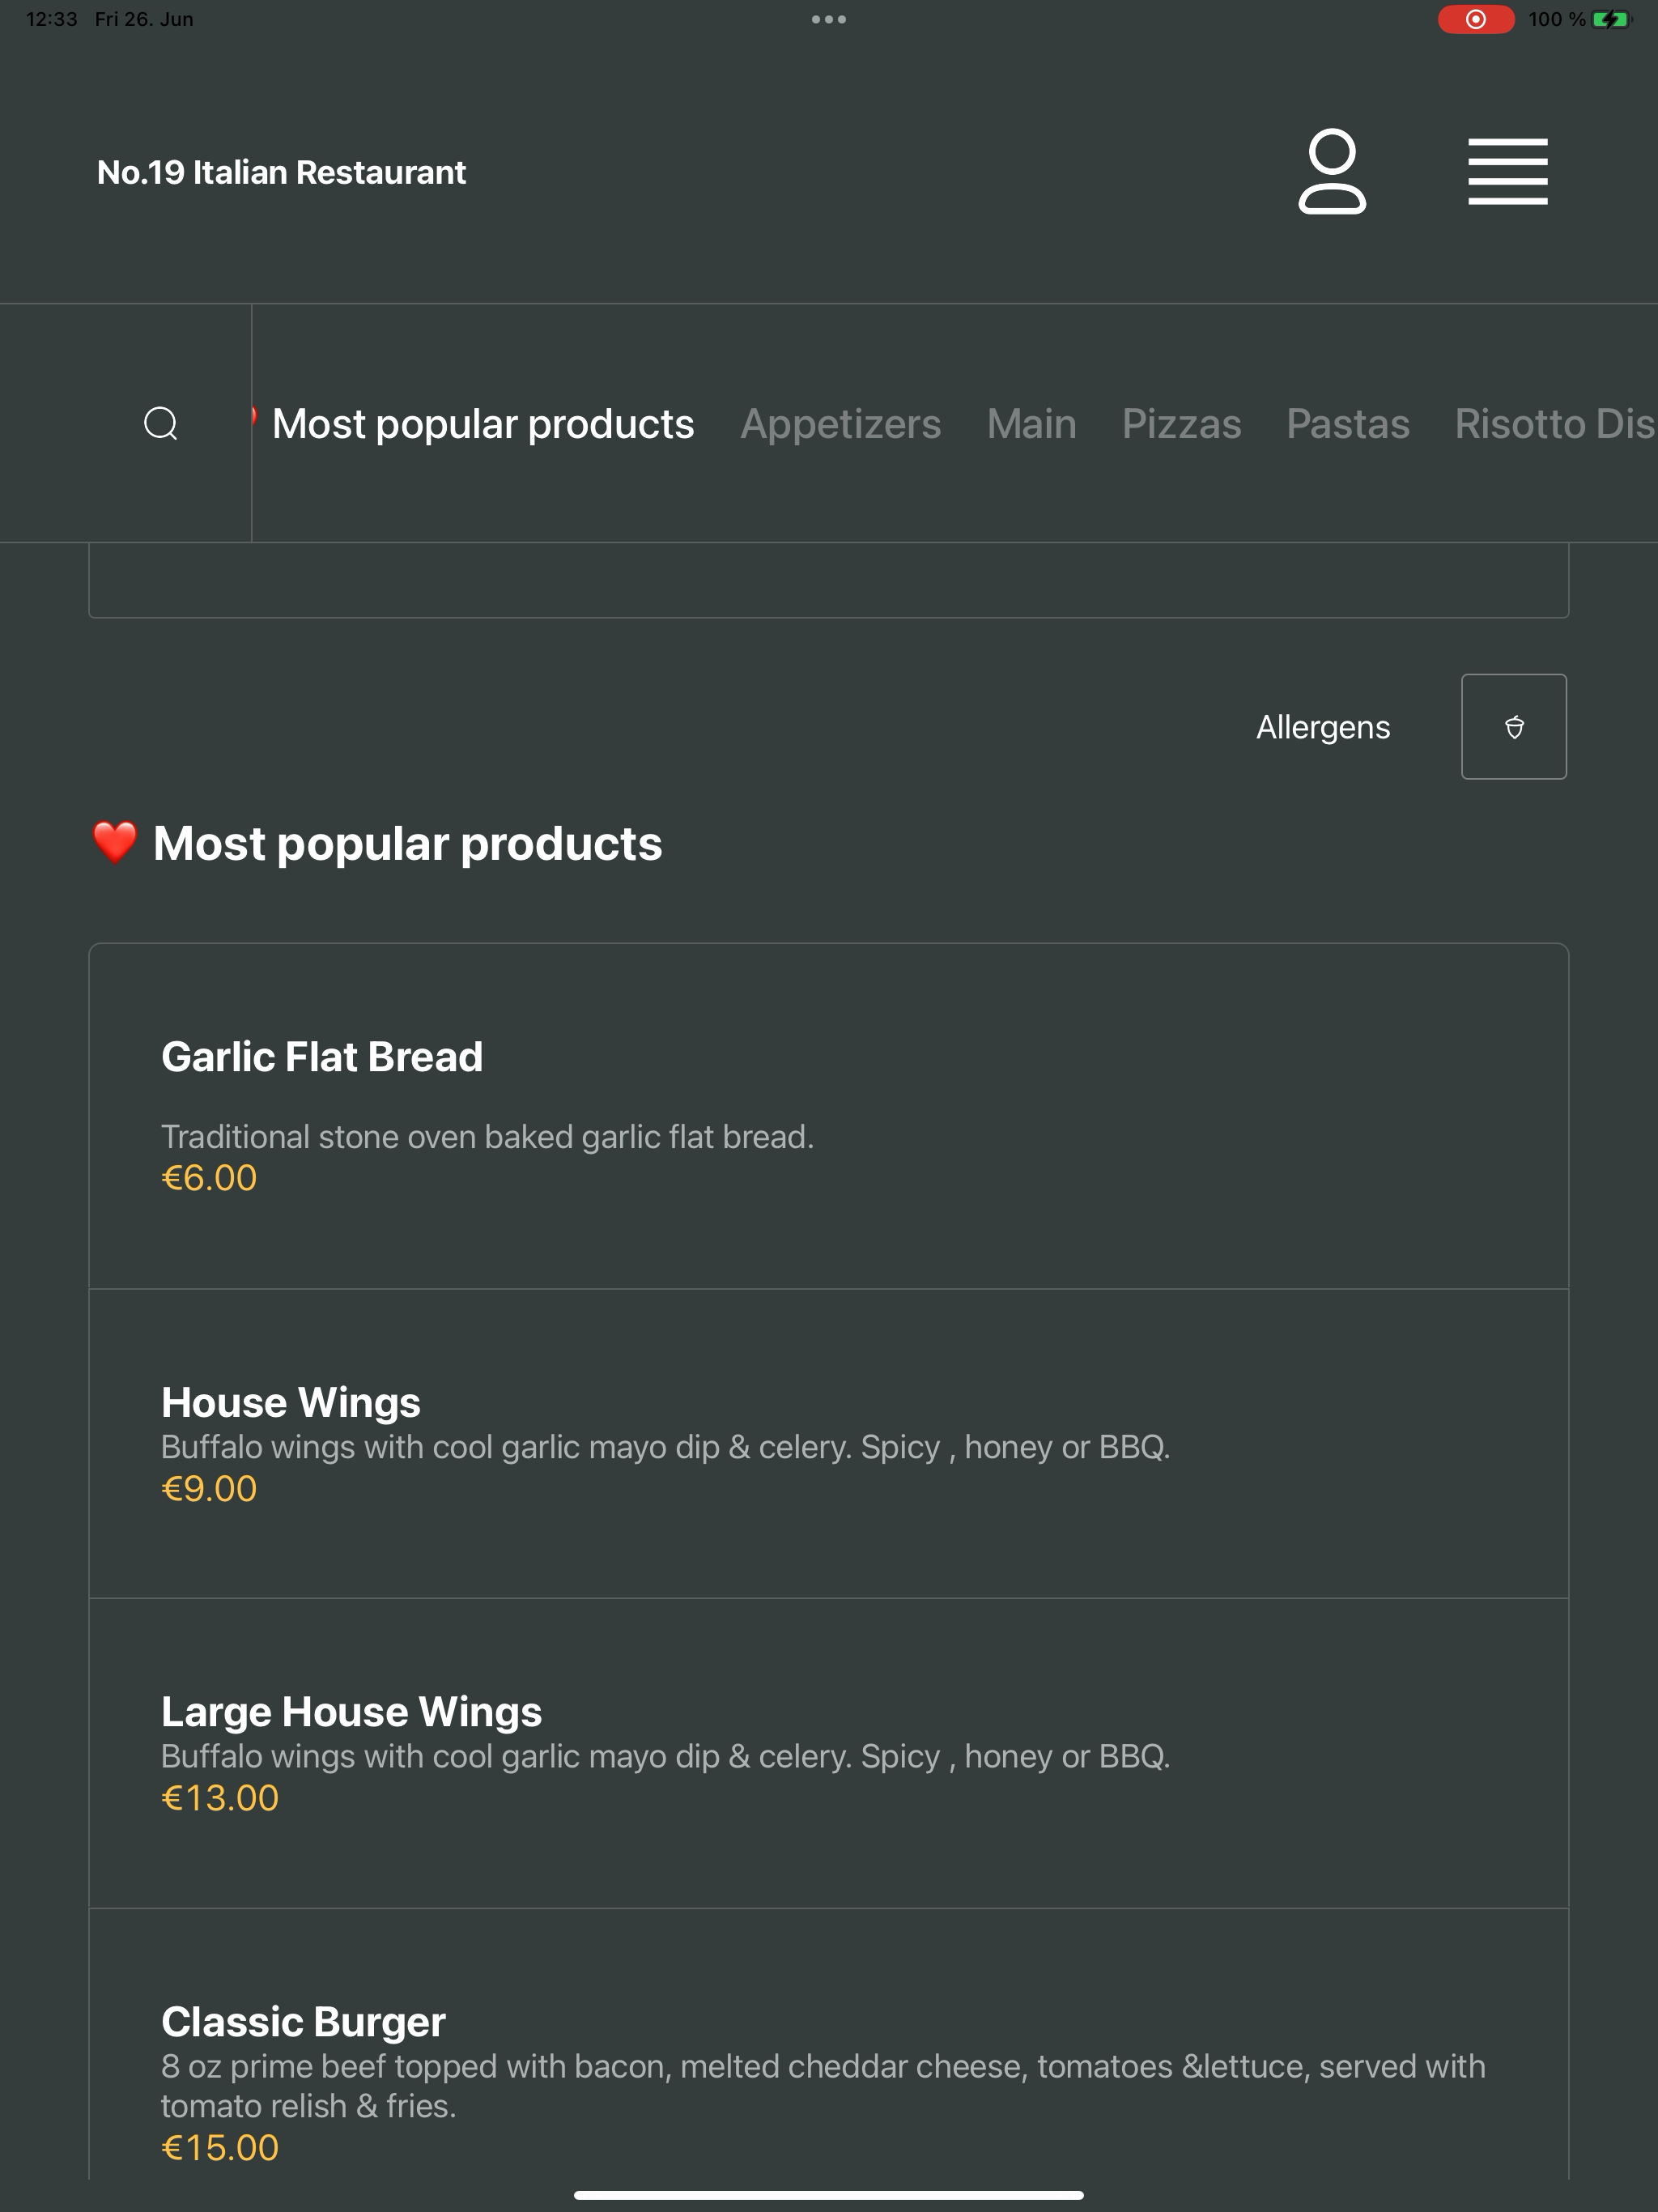Viewport: 1658px width, 2212px height.
Task: Click the €6.00 price
Action: pyautogui.click(x=209, y=1177)
